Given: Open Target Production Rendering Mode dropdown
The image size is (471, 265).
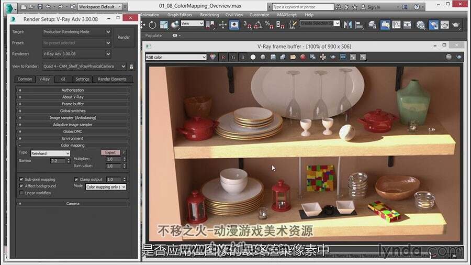Looking at the screenshot, I should [76, 32].
